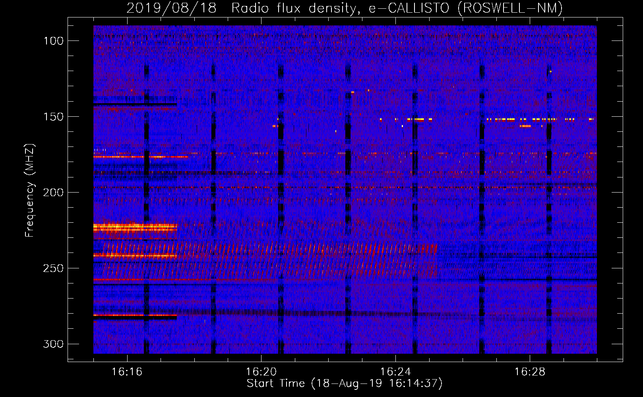Screen dimensions: 643x397
Task: Click the bright yellow burst near 225 MHz
Action: (x=135, y=227)
